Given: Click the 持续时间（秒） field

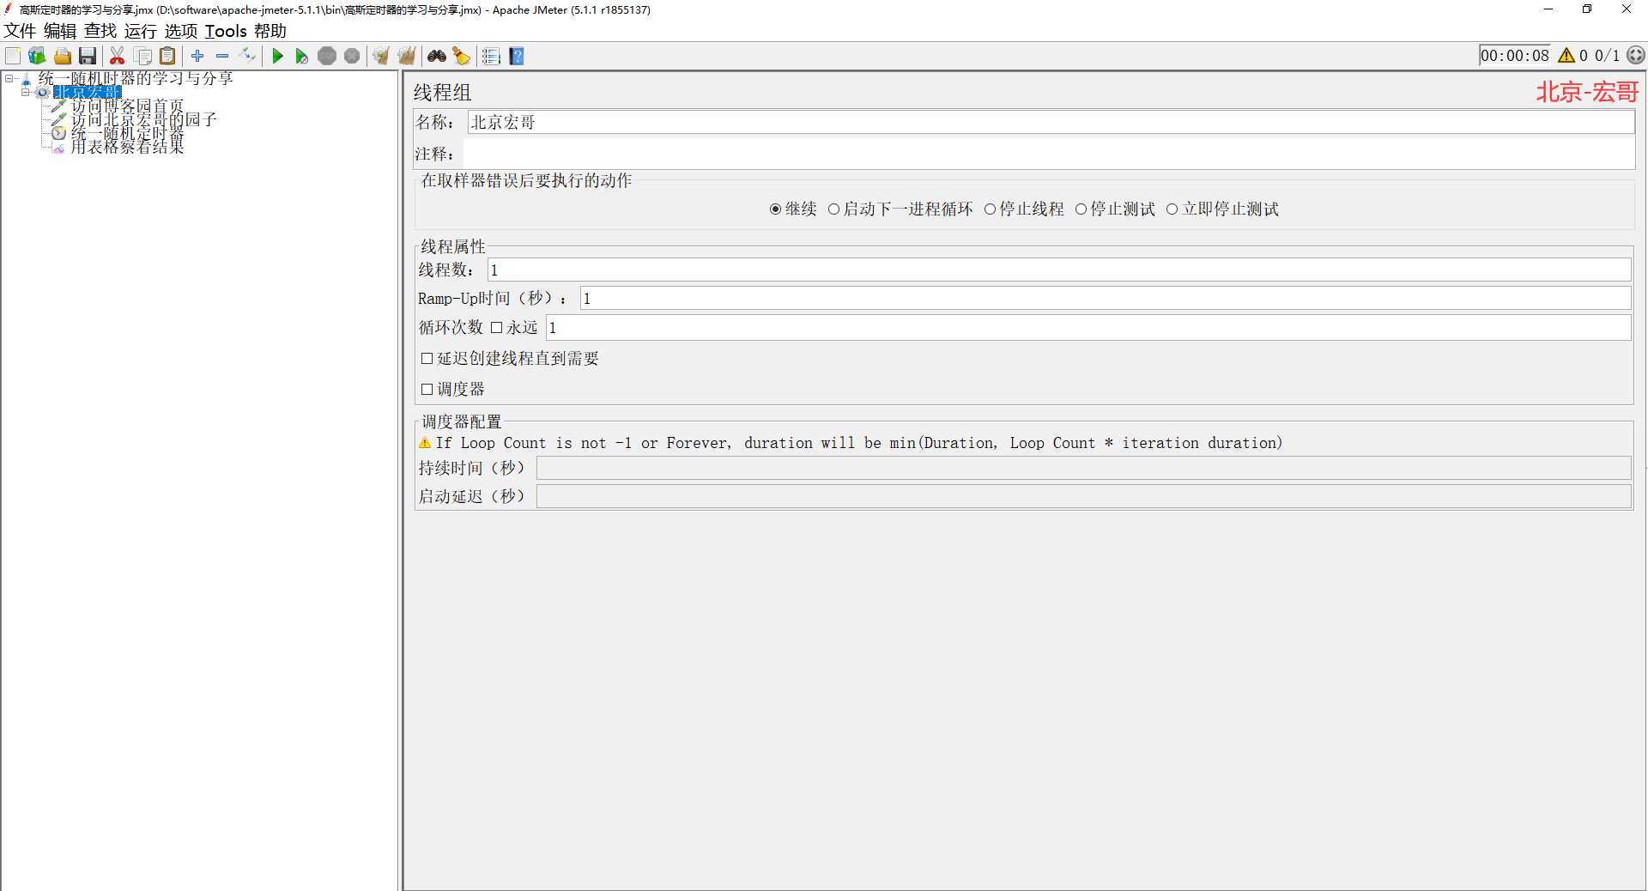Looking at the screenshot, I should [x=1084, y=468].
